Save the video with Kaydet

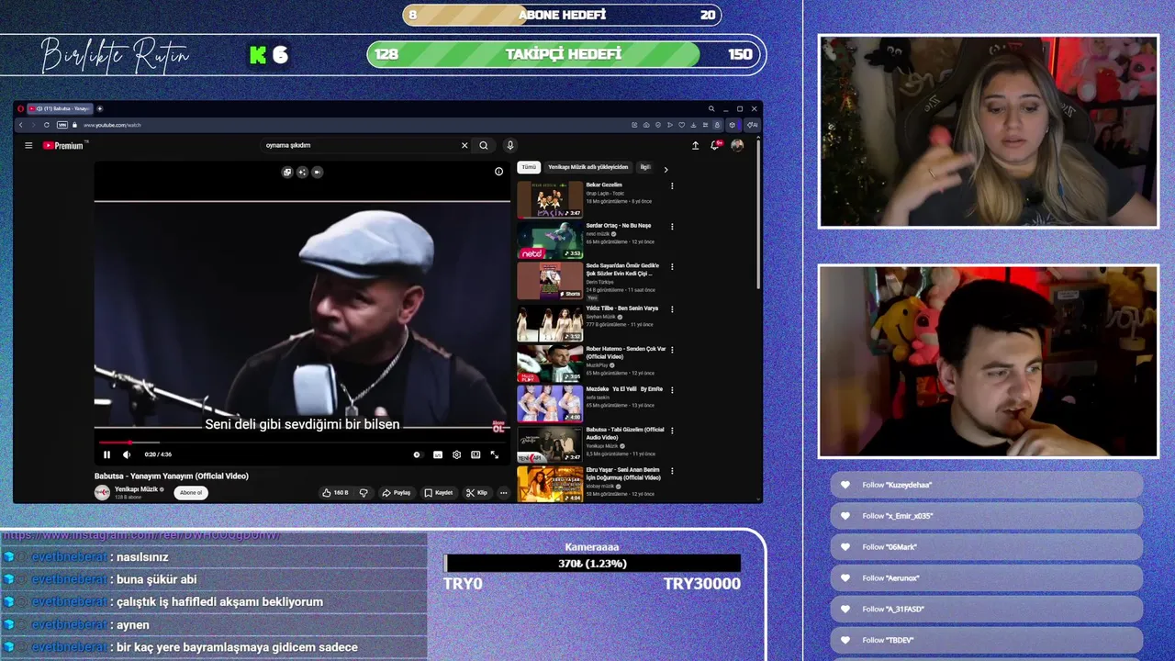[x=438, y=493]
